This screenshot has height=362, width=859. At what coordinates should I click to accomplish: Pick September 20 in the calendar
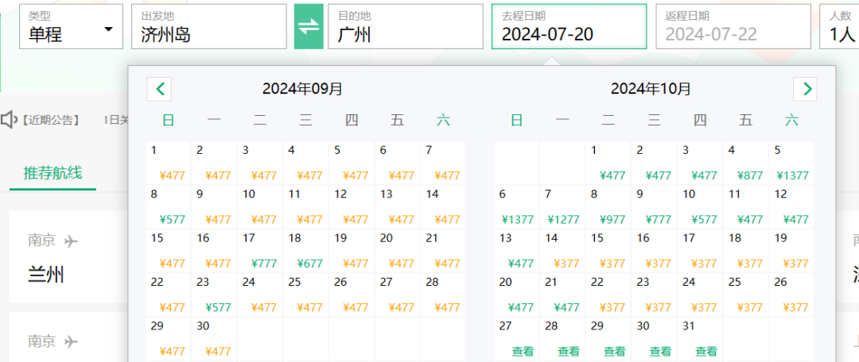point(398,251)
